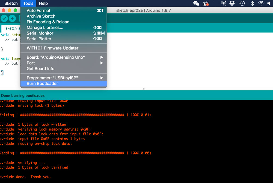The width and height of the screenshot is (273, 183).
Task: Open the Time Machine menu bar icon
Action: 242,3
